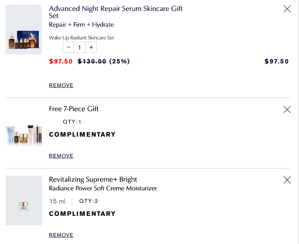Click X icon beside Free 7-Piece Gift
Viewport: 299px width, 244px height.
[287, 109]
